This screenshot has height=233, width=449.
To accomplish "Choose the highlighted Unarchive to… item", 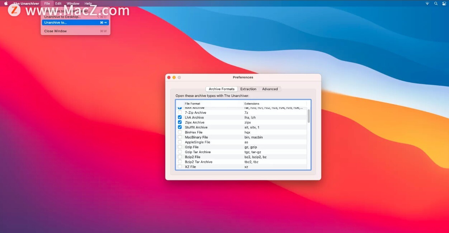I will coord(75,23).
